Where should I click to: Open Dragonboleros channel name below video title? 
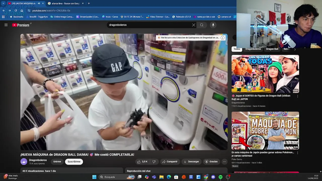[38, 160]
